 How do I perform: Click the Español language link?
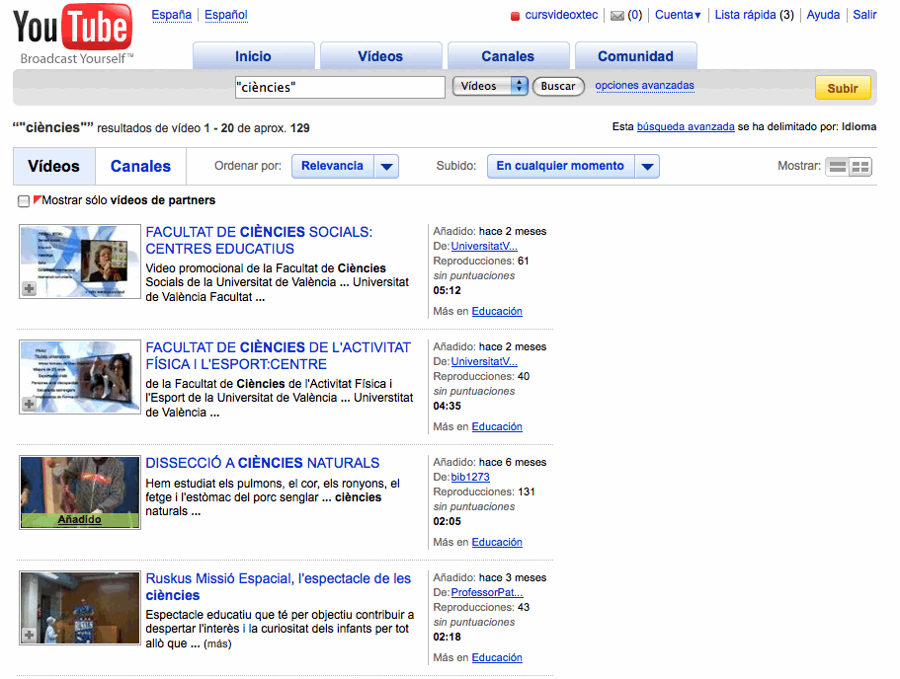[226, 15]
